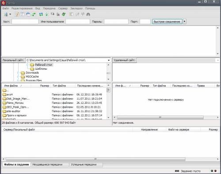Expand the Downloads tree node
The width and height of the screenshot is (221, 174).
18,73
